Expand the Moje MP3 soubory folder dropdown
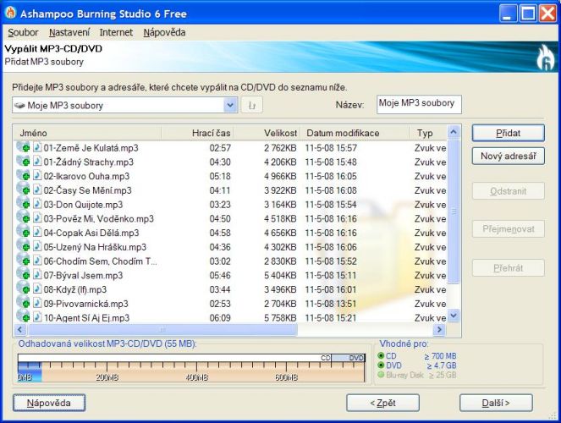561x423 pixels. pos(230,105)
